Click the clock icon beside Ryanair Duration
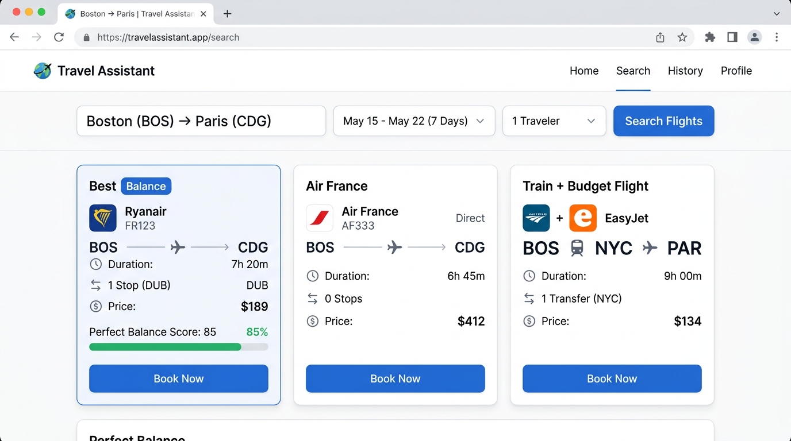Screen dimensions: 791x441 96,265
